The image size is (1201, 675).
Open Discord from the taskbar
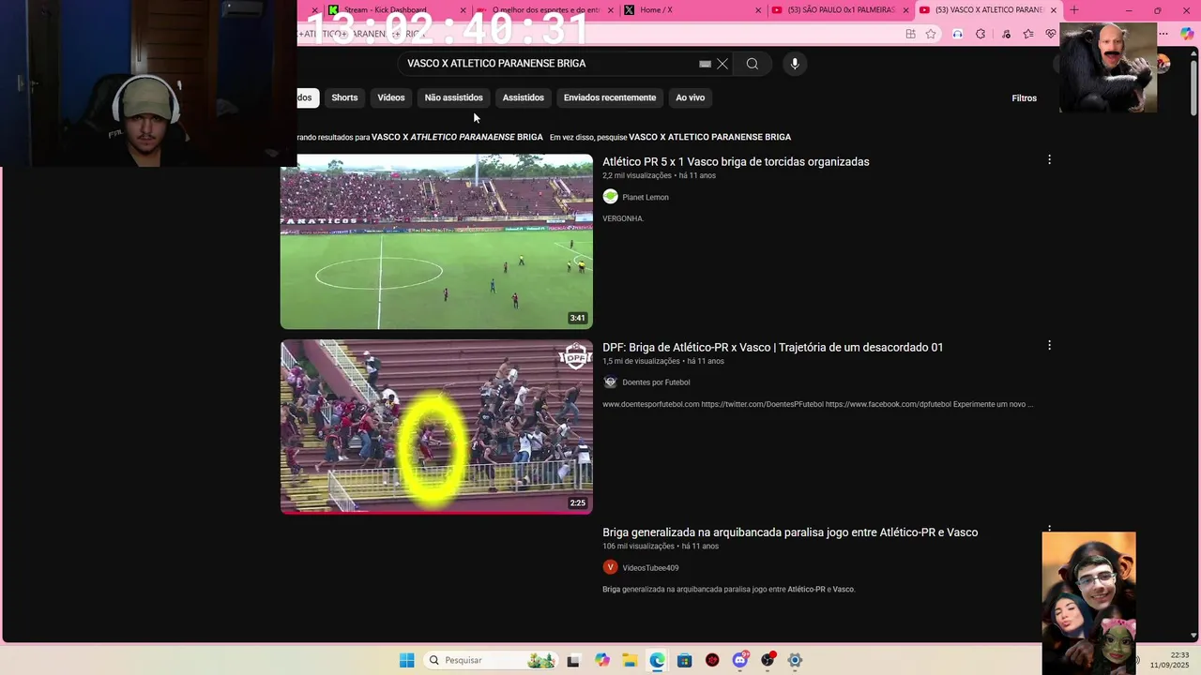pyautogui.click(x=740, y=660)
